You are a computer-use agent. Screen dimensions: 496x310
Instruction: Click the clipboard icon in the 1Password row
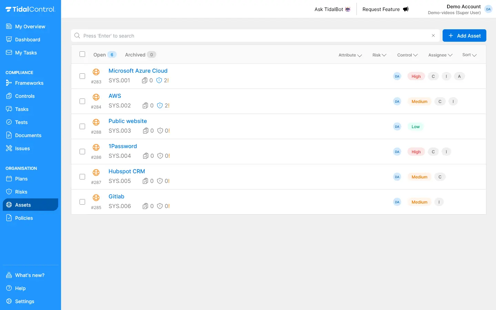point(146,156)
